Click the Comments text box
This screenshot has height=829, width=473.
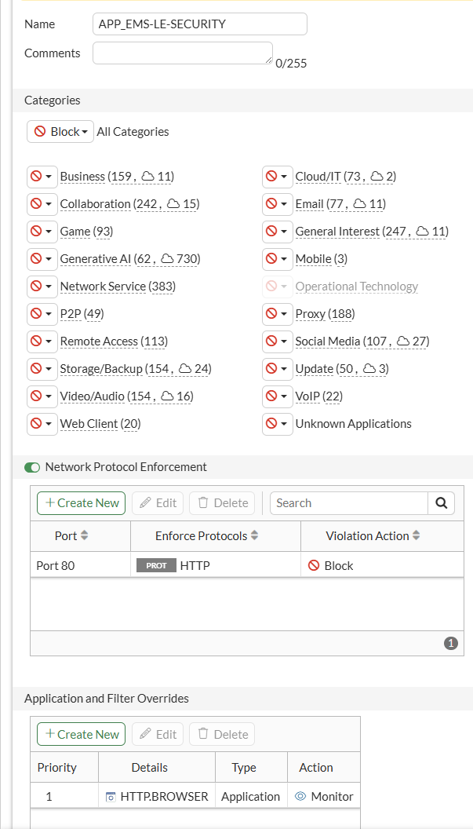click(183, 53)
